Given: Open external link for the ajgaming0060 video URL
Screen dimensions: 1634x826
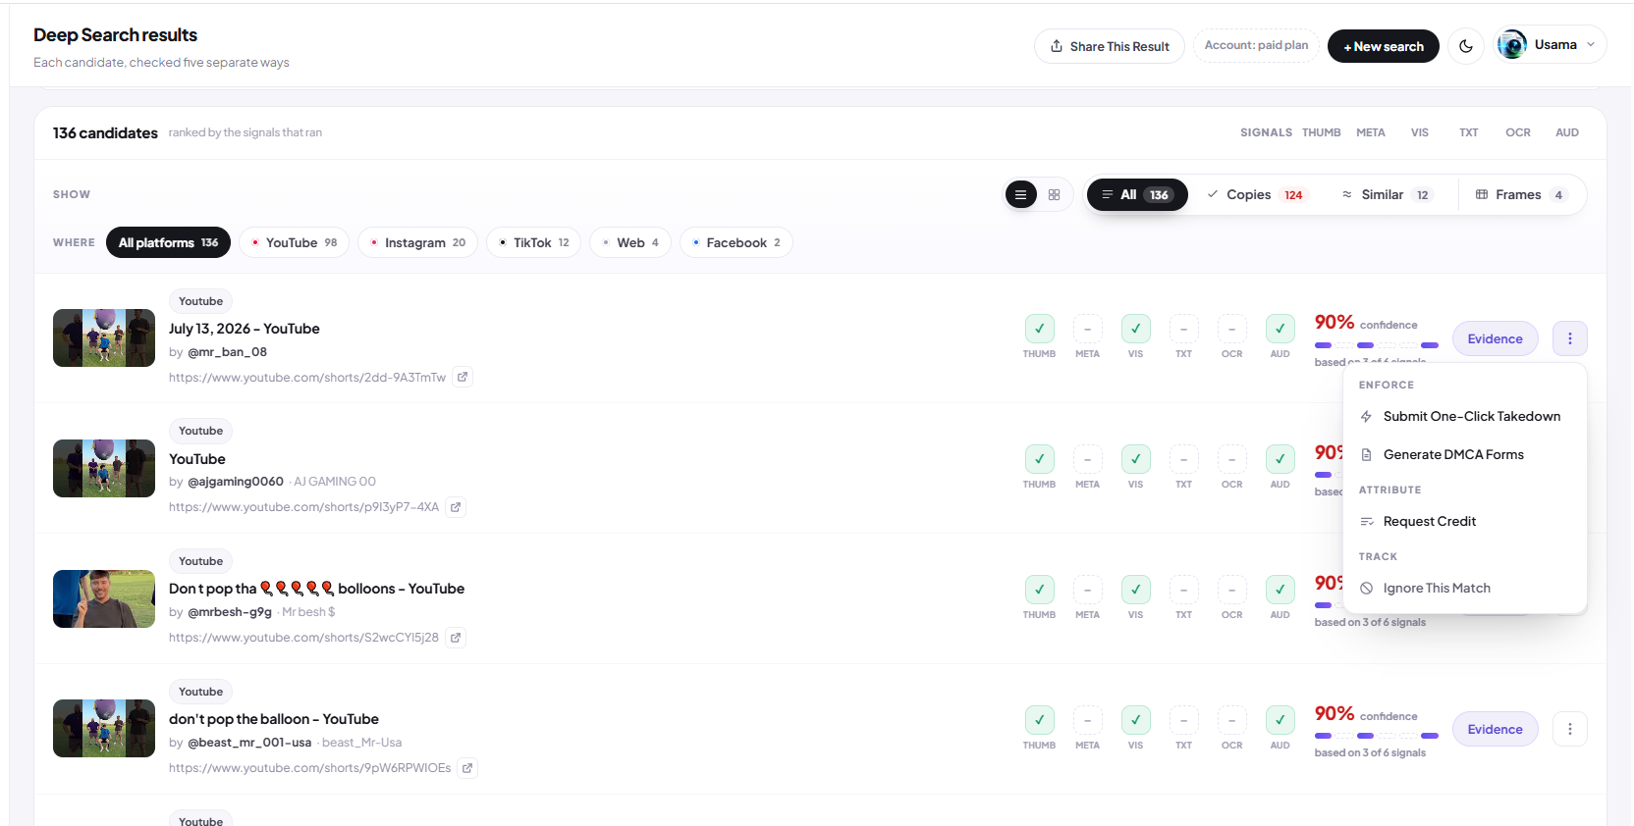Looking at the screenshot, I should click(x=456, y=507).
